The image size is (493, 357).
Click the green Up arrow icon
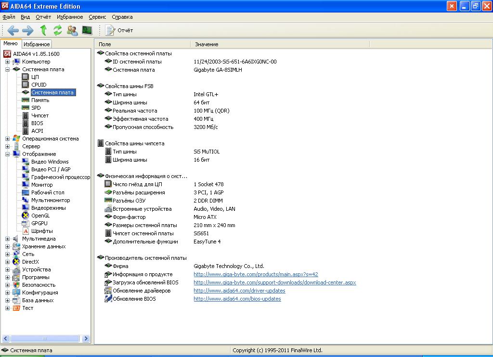(43, 30)
